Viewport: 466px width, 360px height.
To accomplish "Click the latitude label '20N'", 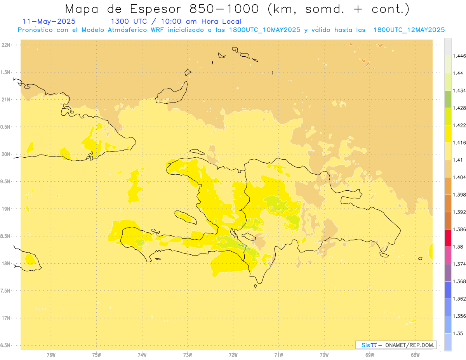I will coord(6,154).
